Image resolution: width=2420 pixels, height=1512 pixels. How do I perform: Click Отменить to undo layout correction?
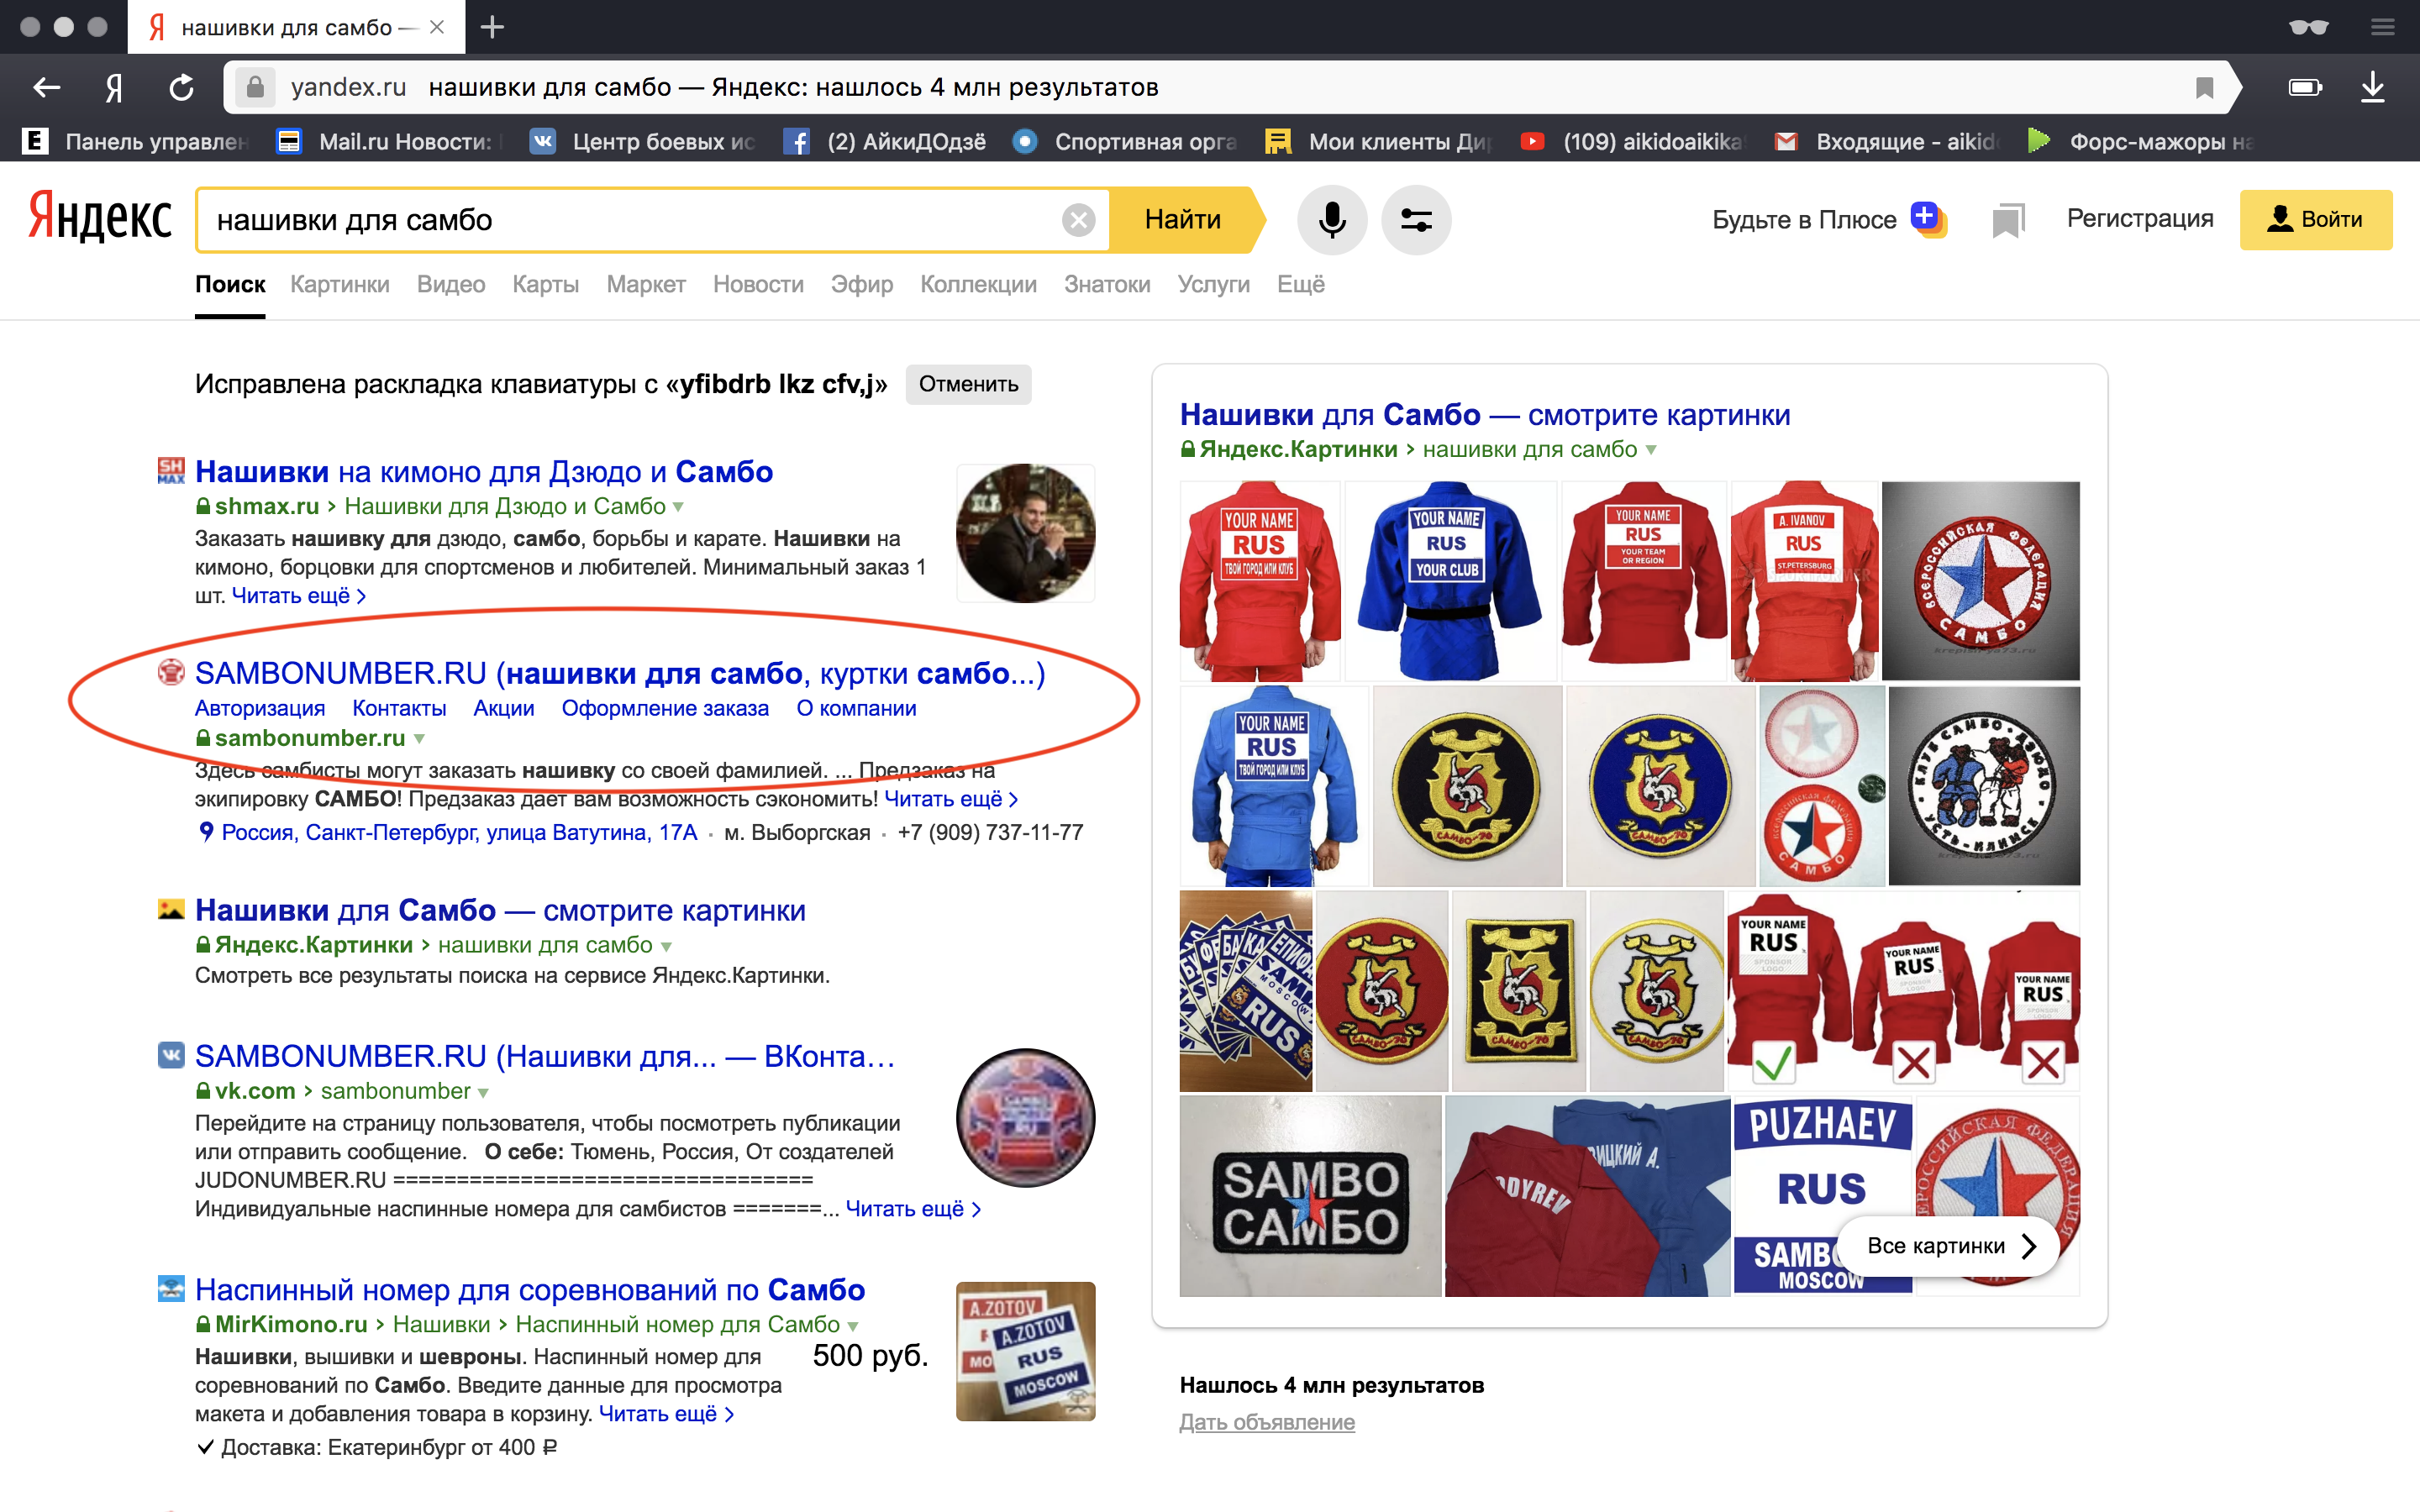tap(967, 384)
